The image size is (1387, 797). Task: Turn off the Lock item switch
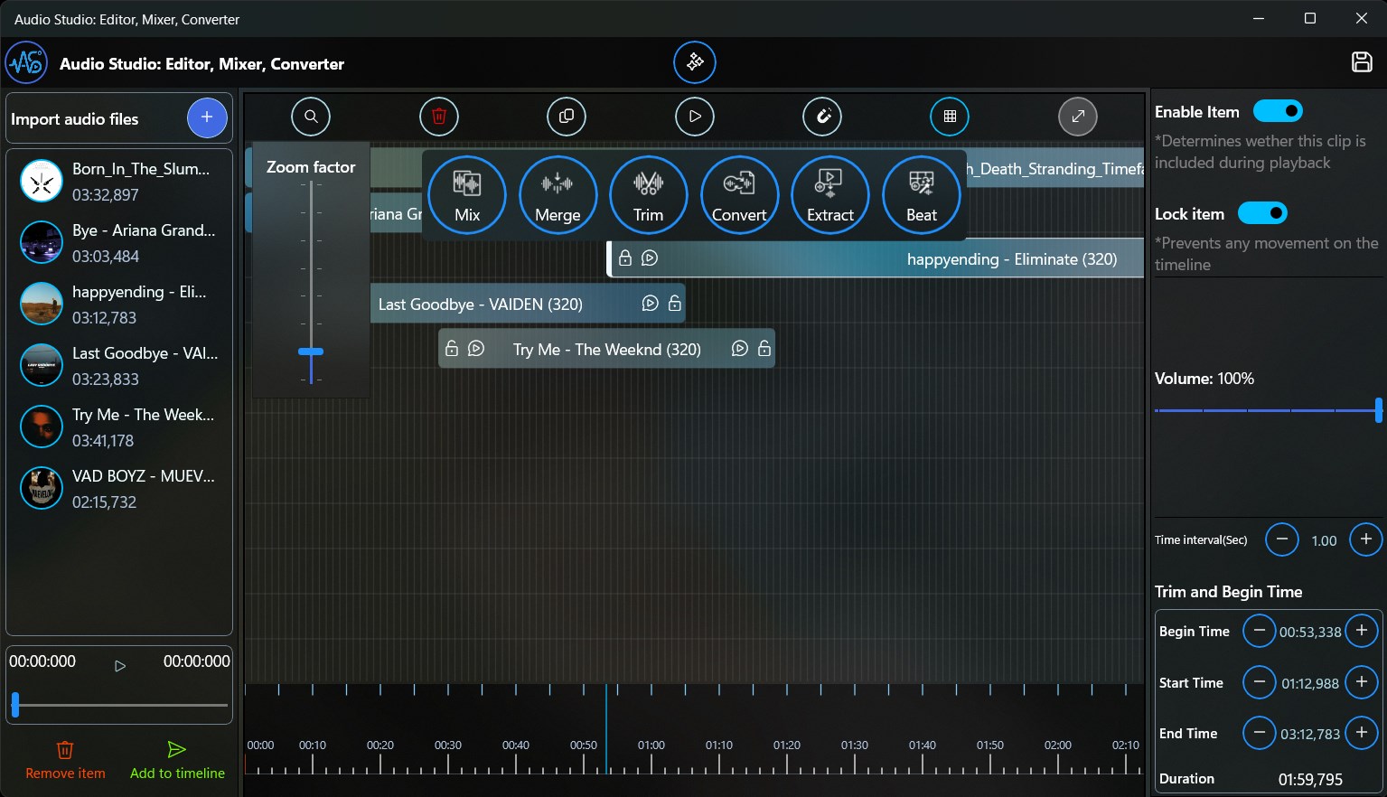[1262, 212]
